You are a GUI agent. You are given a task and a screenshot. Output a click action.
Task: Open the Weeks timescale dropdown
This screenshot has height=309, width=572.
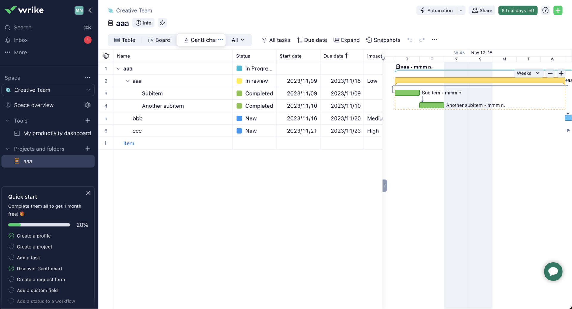point(528,73)
